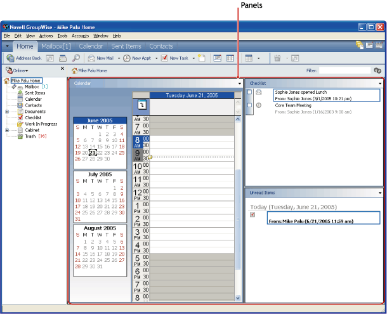Viewport: 387px width, 314px height.
Task: Click the printer icon in toolbar
Action: pyautogui.click(x=63, y=58)
